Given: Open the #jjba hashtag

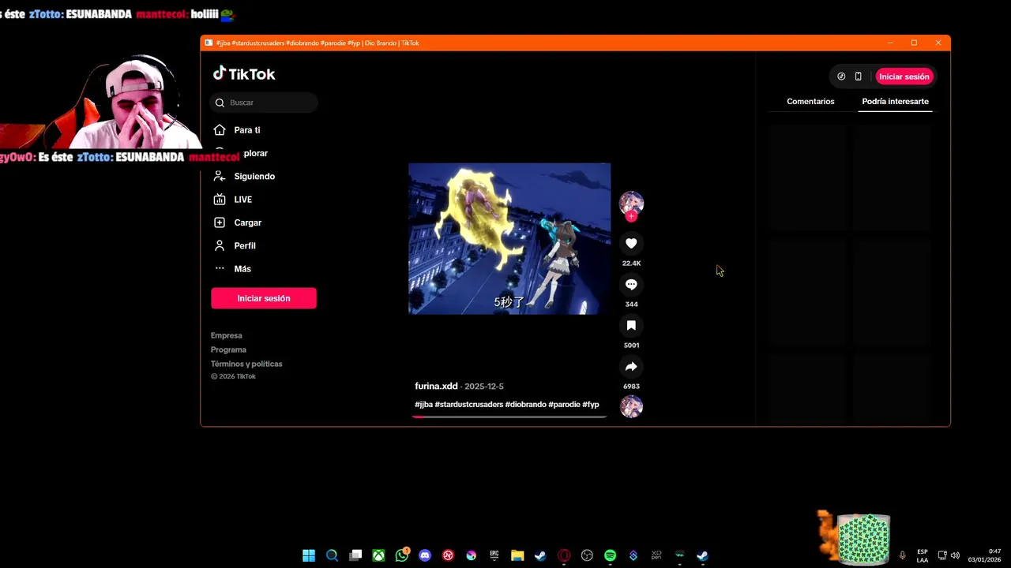Looking at the screenshot, I should tap(423, 405).
